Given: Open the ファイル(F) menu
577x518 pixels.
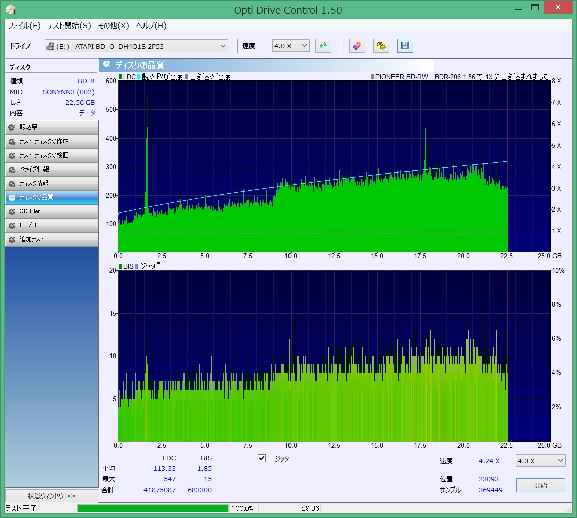Looking at the screenshot, I should 24,26.
